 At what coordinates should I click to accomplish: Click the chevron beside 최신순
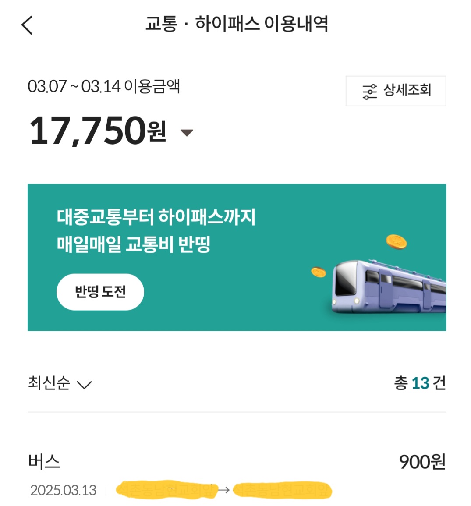click(84, 385)
